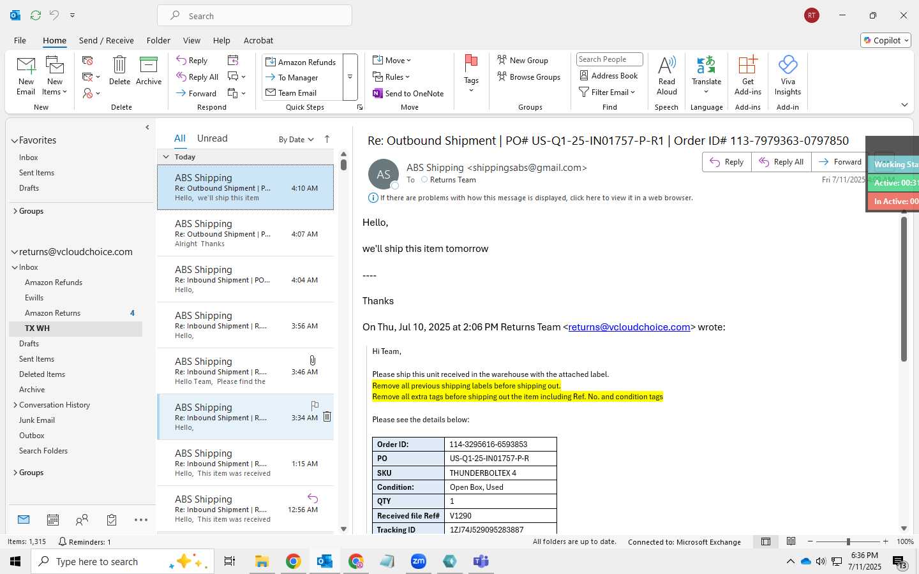Click the Ignore conversation icon
This screenshot has width=919, height=574.
(88, 61)
